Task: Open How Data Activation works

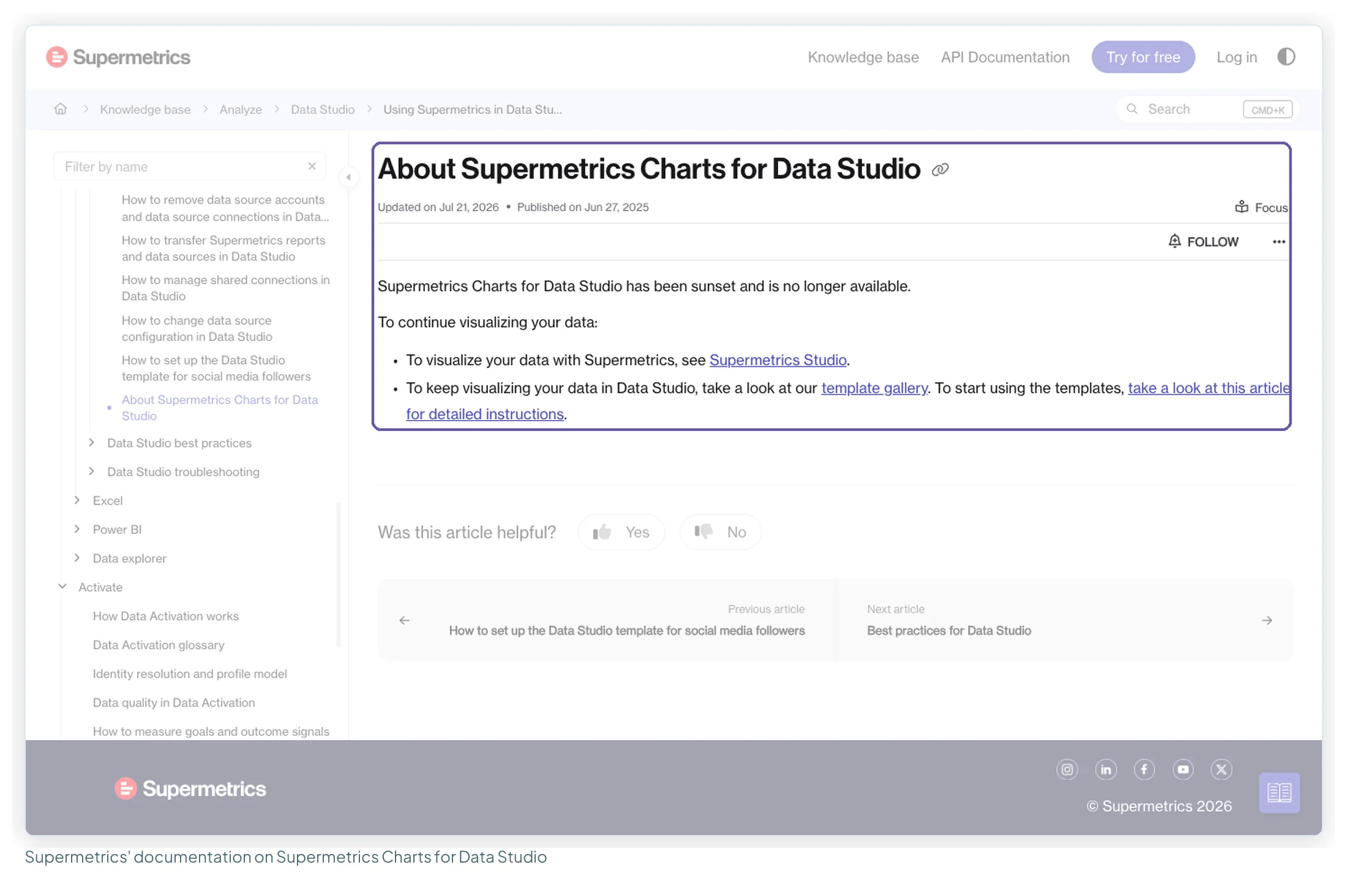Action: tap(165, 616)
